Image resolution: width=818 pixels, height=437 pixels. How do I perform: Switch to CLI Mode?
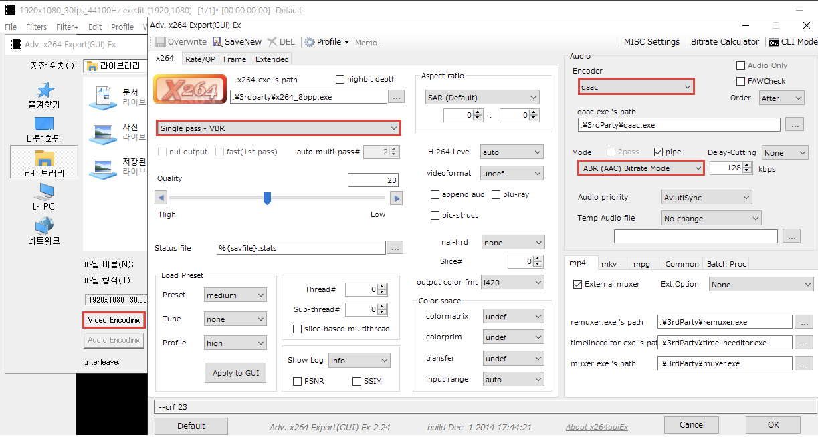(x=792, y=41)
